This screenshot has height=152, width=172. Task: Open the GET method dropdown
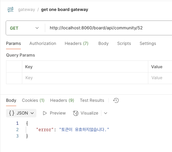[x=24, y=28]
